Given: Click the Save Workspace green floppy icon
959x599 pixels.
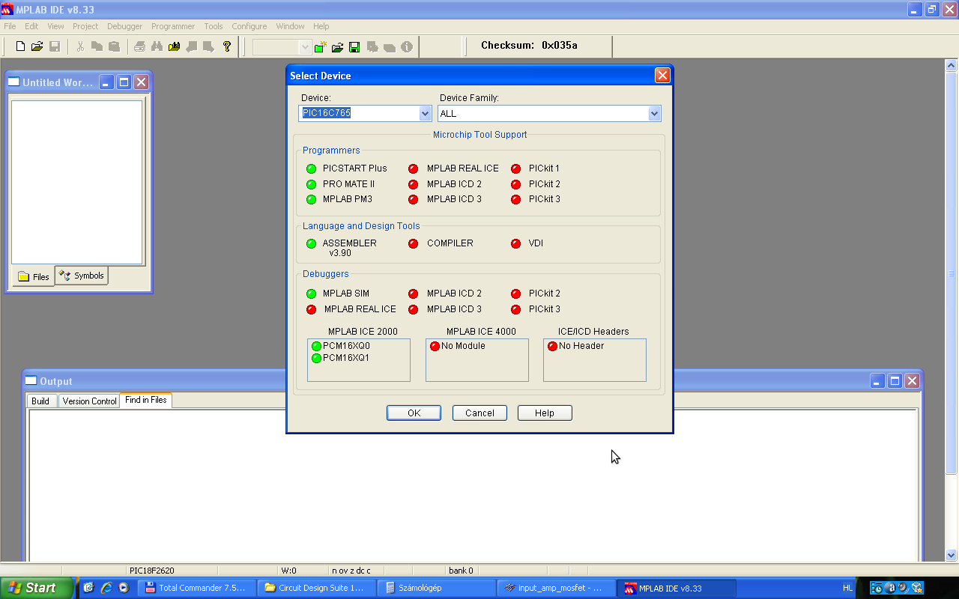Looking at the screenshot, I should 354,46.
